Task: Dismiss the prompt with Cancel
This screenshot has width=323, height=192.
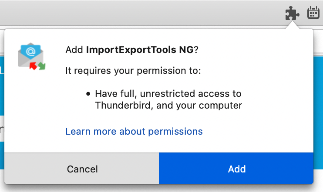Action: click(x=81, y=169)
